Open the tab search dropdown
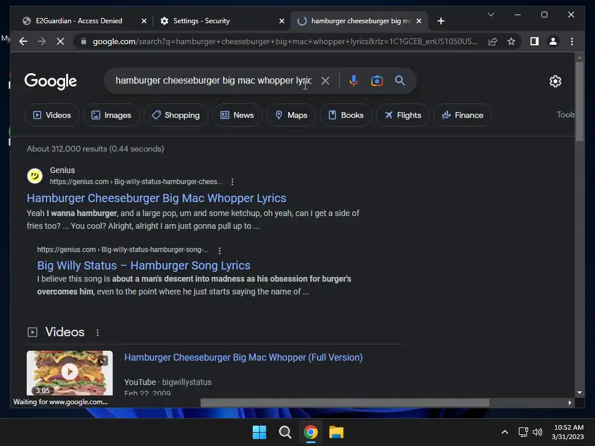This screenshot has width=595, height=446. (x=490, y=15)
